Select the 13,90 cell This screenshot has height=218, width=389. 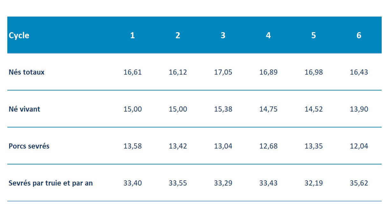(x=359, y=109)
